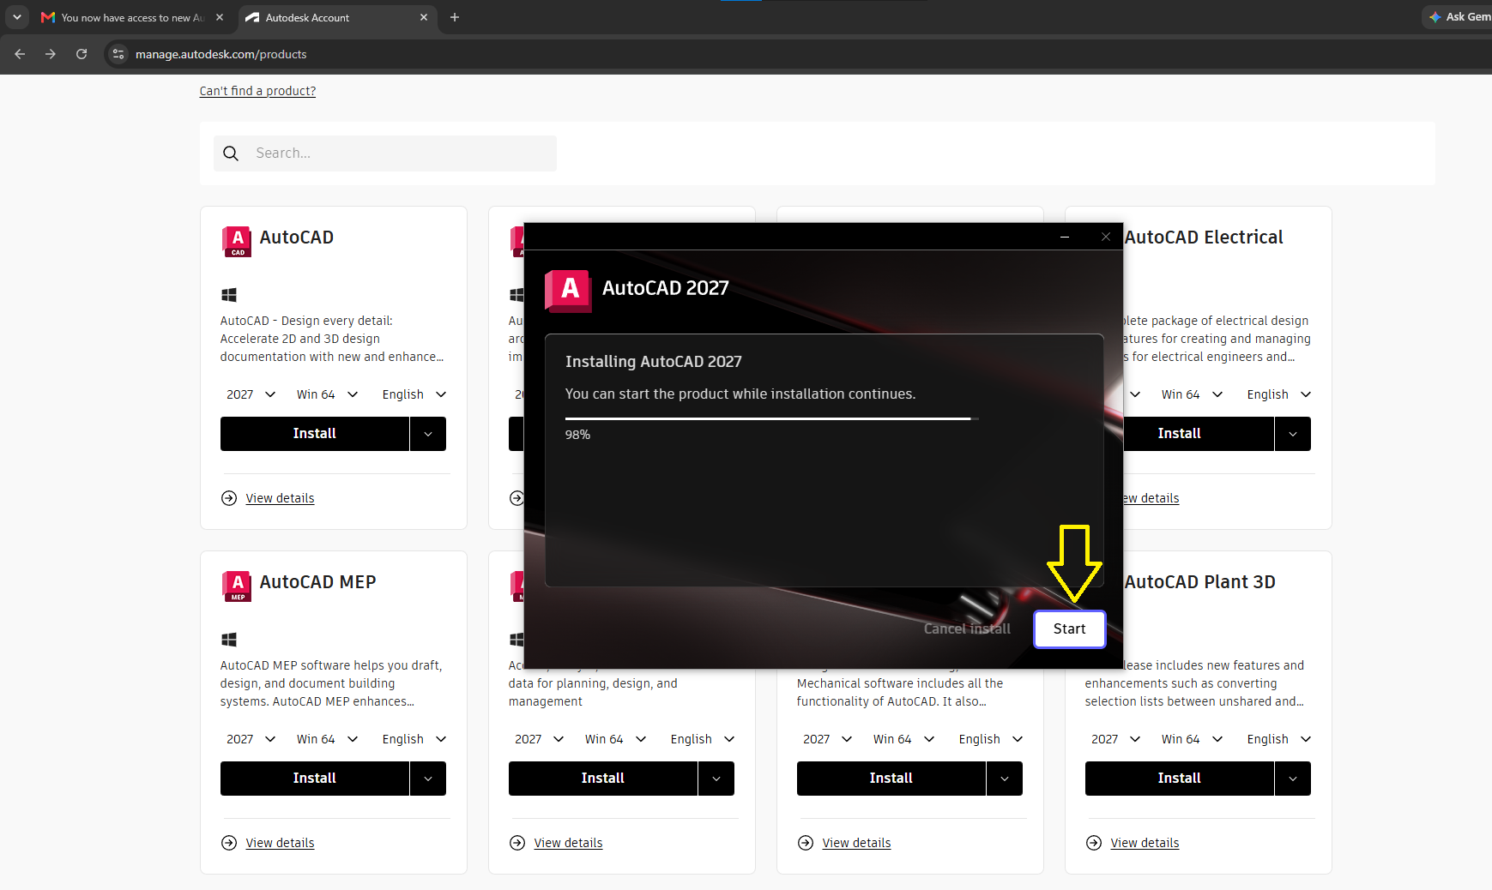View details for AutoCAD MEP
Viewport: 1492px width, 890px height.
(280, 843)
